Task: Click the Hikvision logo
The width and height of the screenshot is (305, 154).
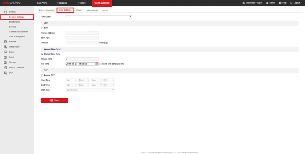Action: click(12, 3)
